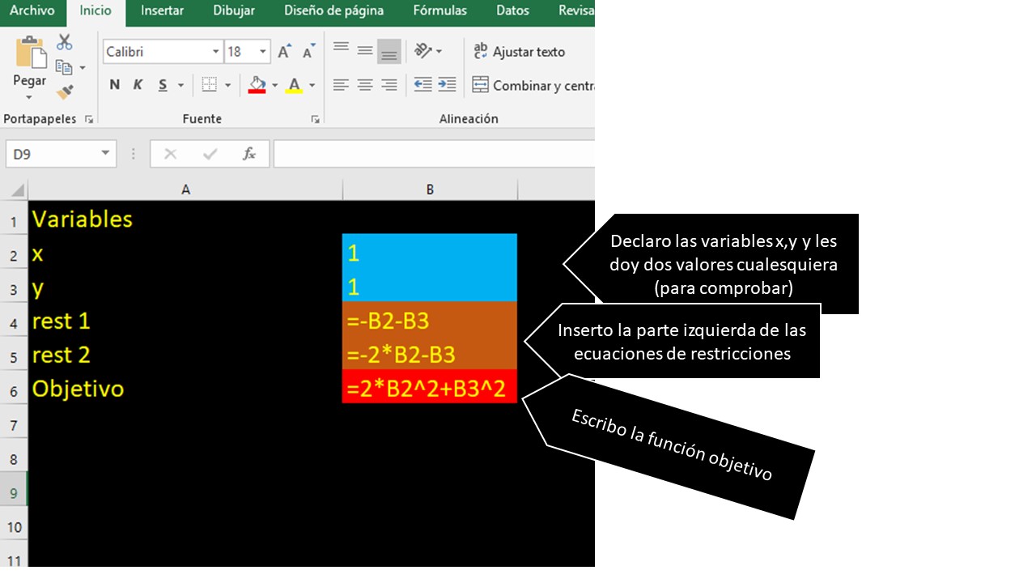Click the Borders icon in Fuente
Screen dimensions: 1036x583
pos(210,85)
